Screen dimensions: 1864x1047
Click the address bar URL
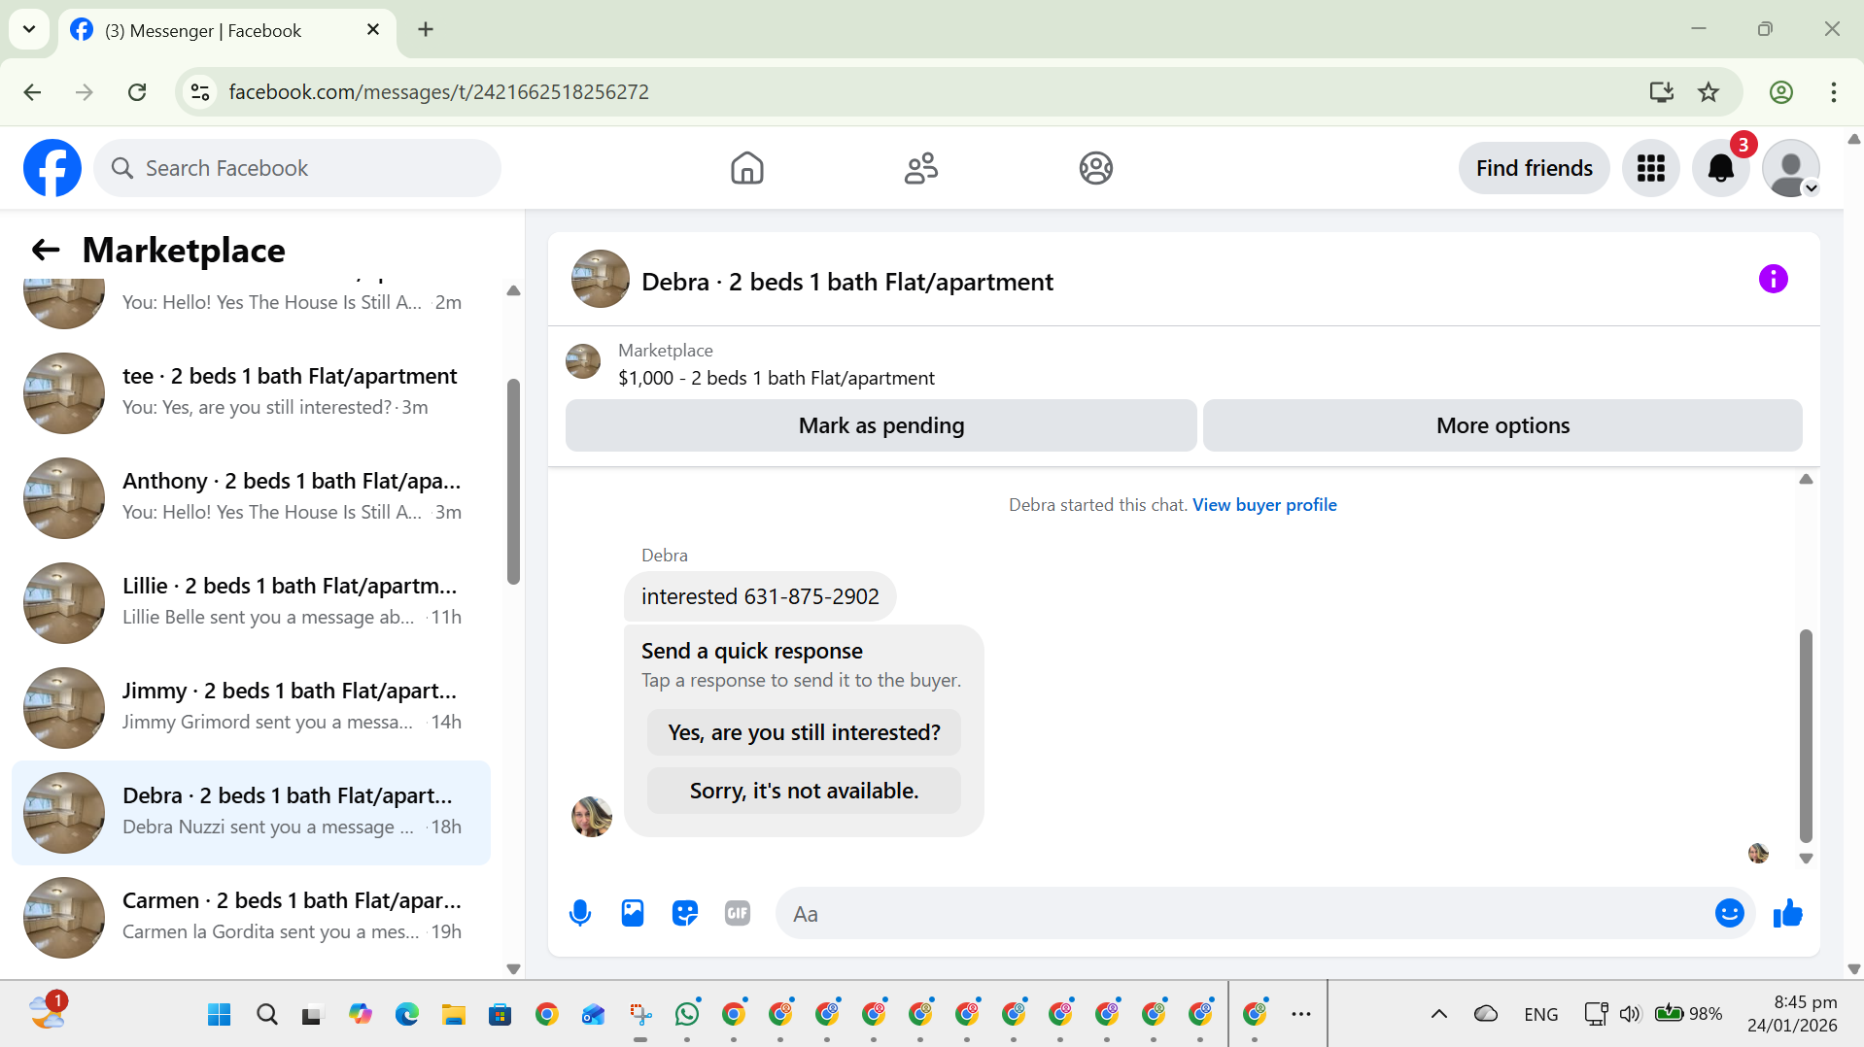(x=438, y=92)
